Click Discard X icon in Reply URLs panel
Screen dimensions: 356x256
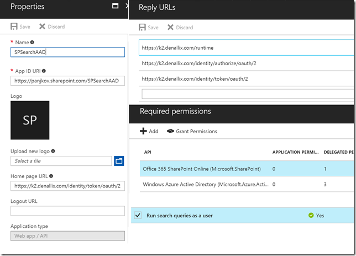(170, 27)
